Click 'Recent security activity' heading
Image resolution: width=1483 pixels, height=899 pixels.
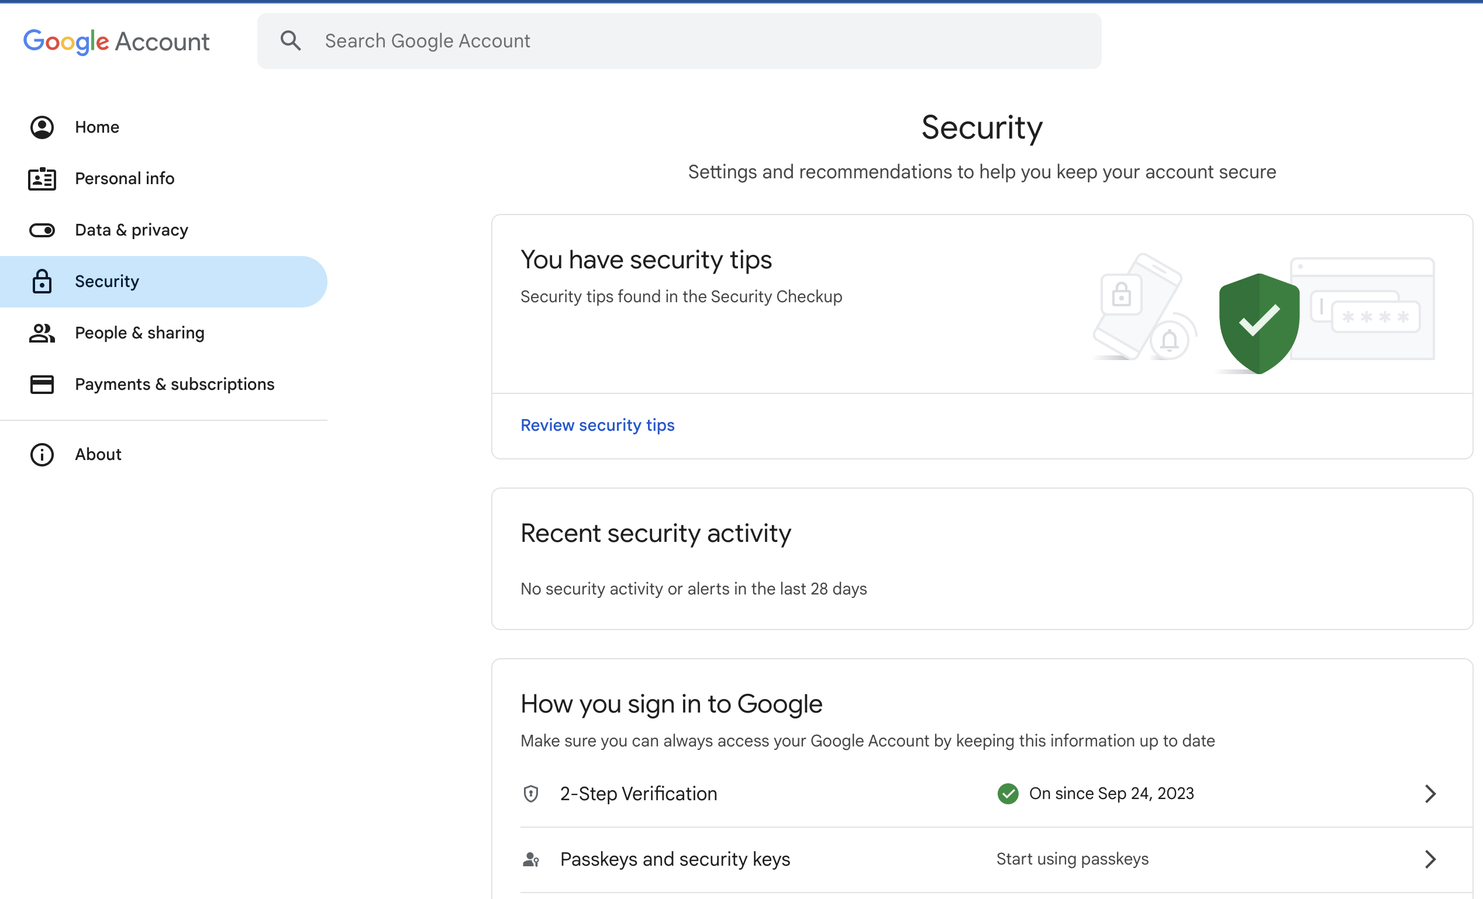tap(656, 533)
